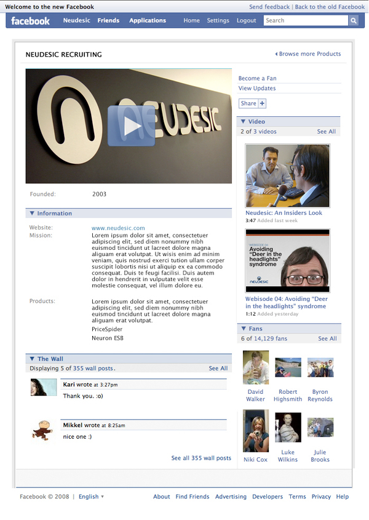
Task: Click See All in The Wall header
Action: coord(218,368)
